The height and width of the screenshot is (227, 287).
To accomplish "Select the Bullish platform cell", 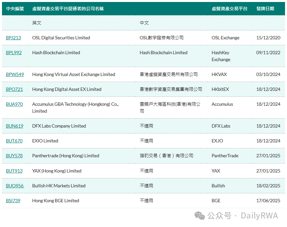I will click(x=218, y=186).
